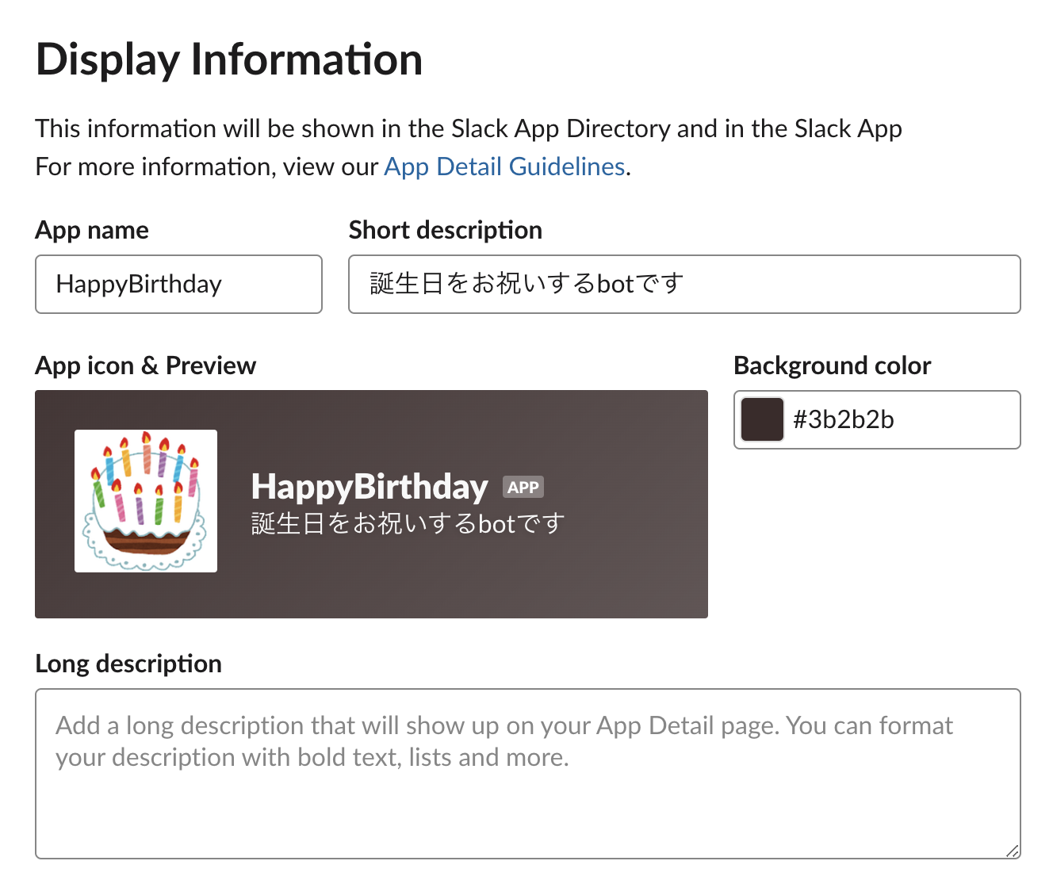Image resolution: width=1053 pixels, height=880 pixels.
Task: Click the Display Information heading
Action: [229, 60]
